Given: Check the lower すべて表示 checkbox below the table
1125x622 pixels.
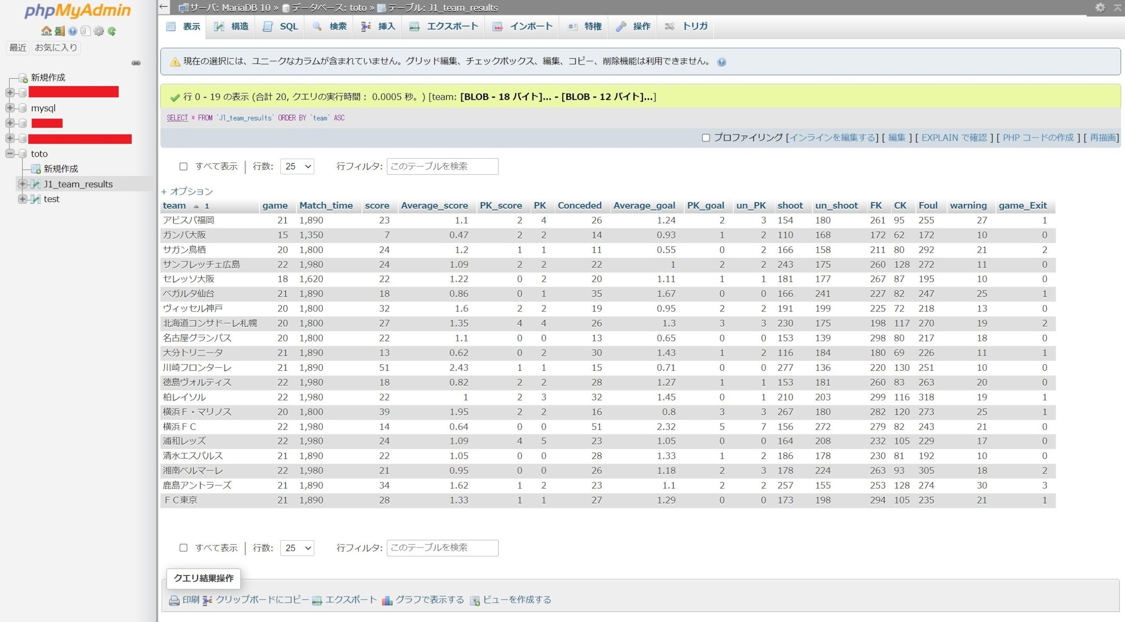Looking at the screenshot, I should click(183, 548).
